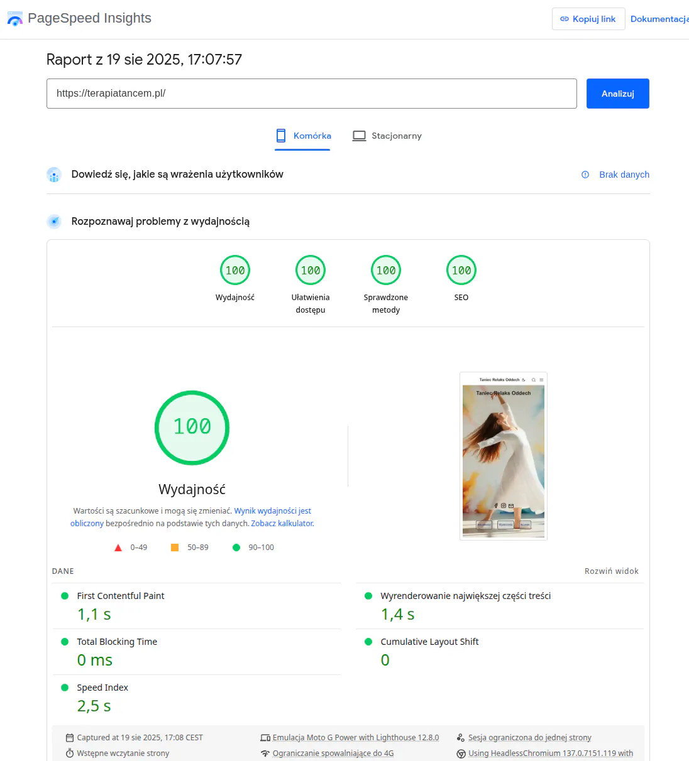Click the mobile page screenshot thumbnail
Viewport: 689px width, 761px height.
tap(504, 456)
